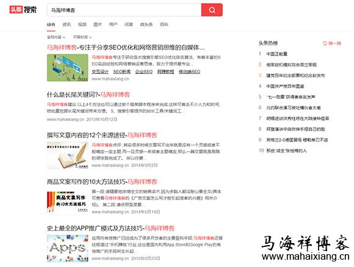Open the 用户 tab
The image size is (354, 267).
113,24
